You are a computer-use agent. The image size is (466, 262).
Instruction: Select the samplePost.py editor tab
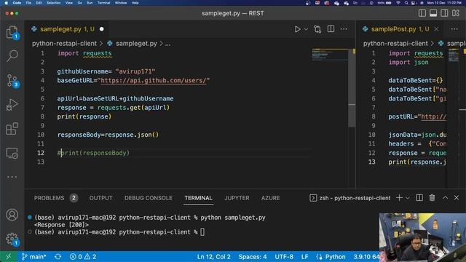400,29
